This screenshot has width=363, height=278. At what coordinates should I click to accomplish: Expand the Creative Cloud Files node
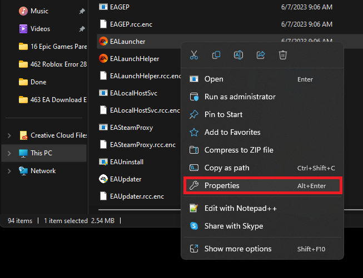coord(9,135)
